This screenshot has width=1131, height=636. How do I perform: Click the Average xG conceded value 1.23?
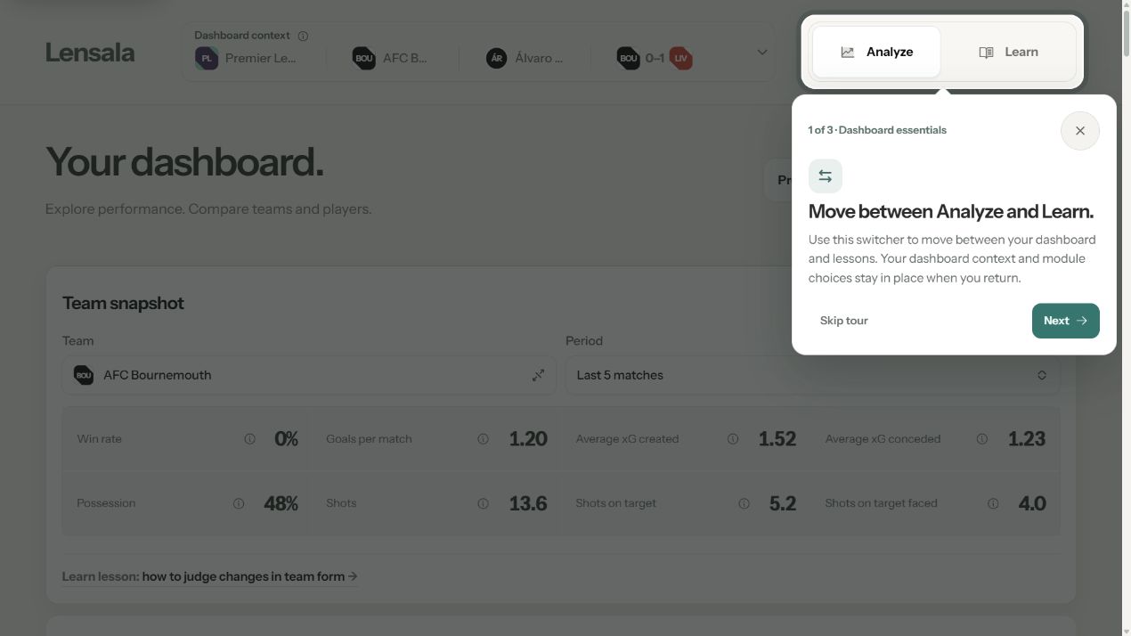point(1027,439)
